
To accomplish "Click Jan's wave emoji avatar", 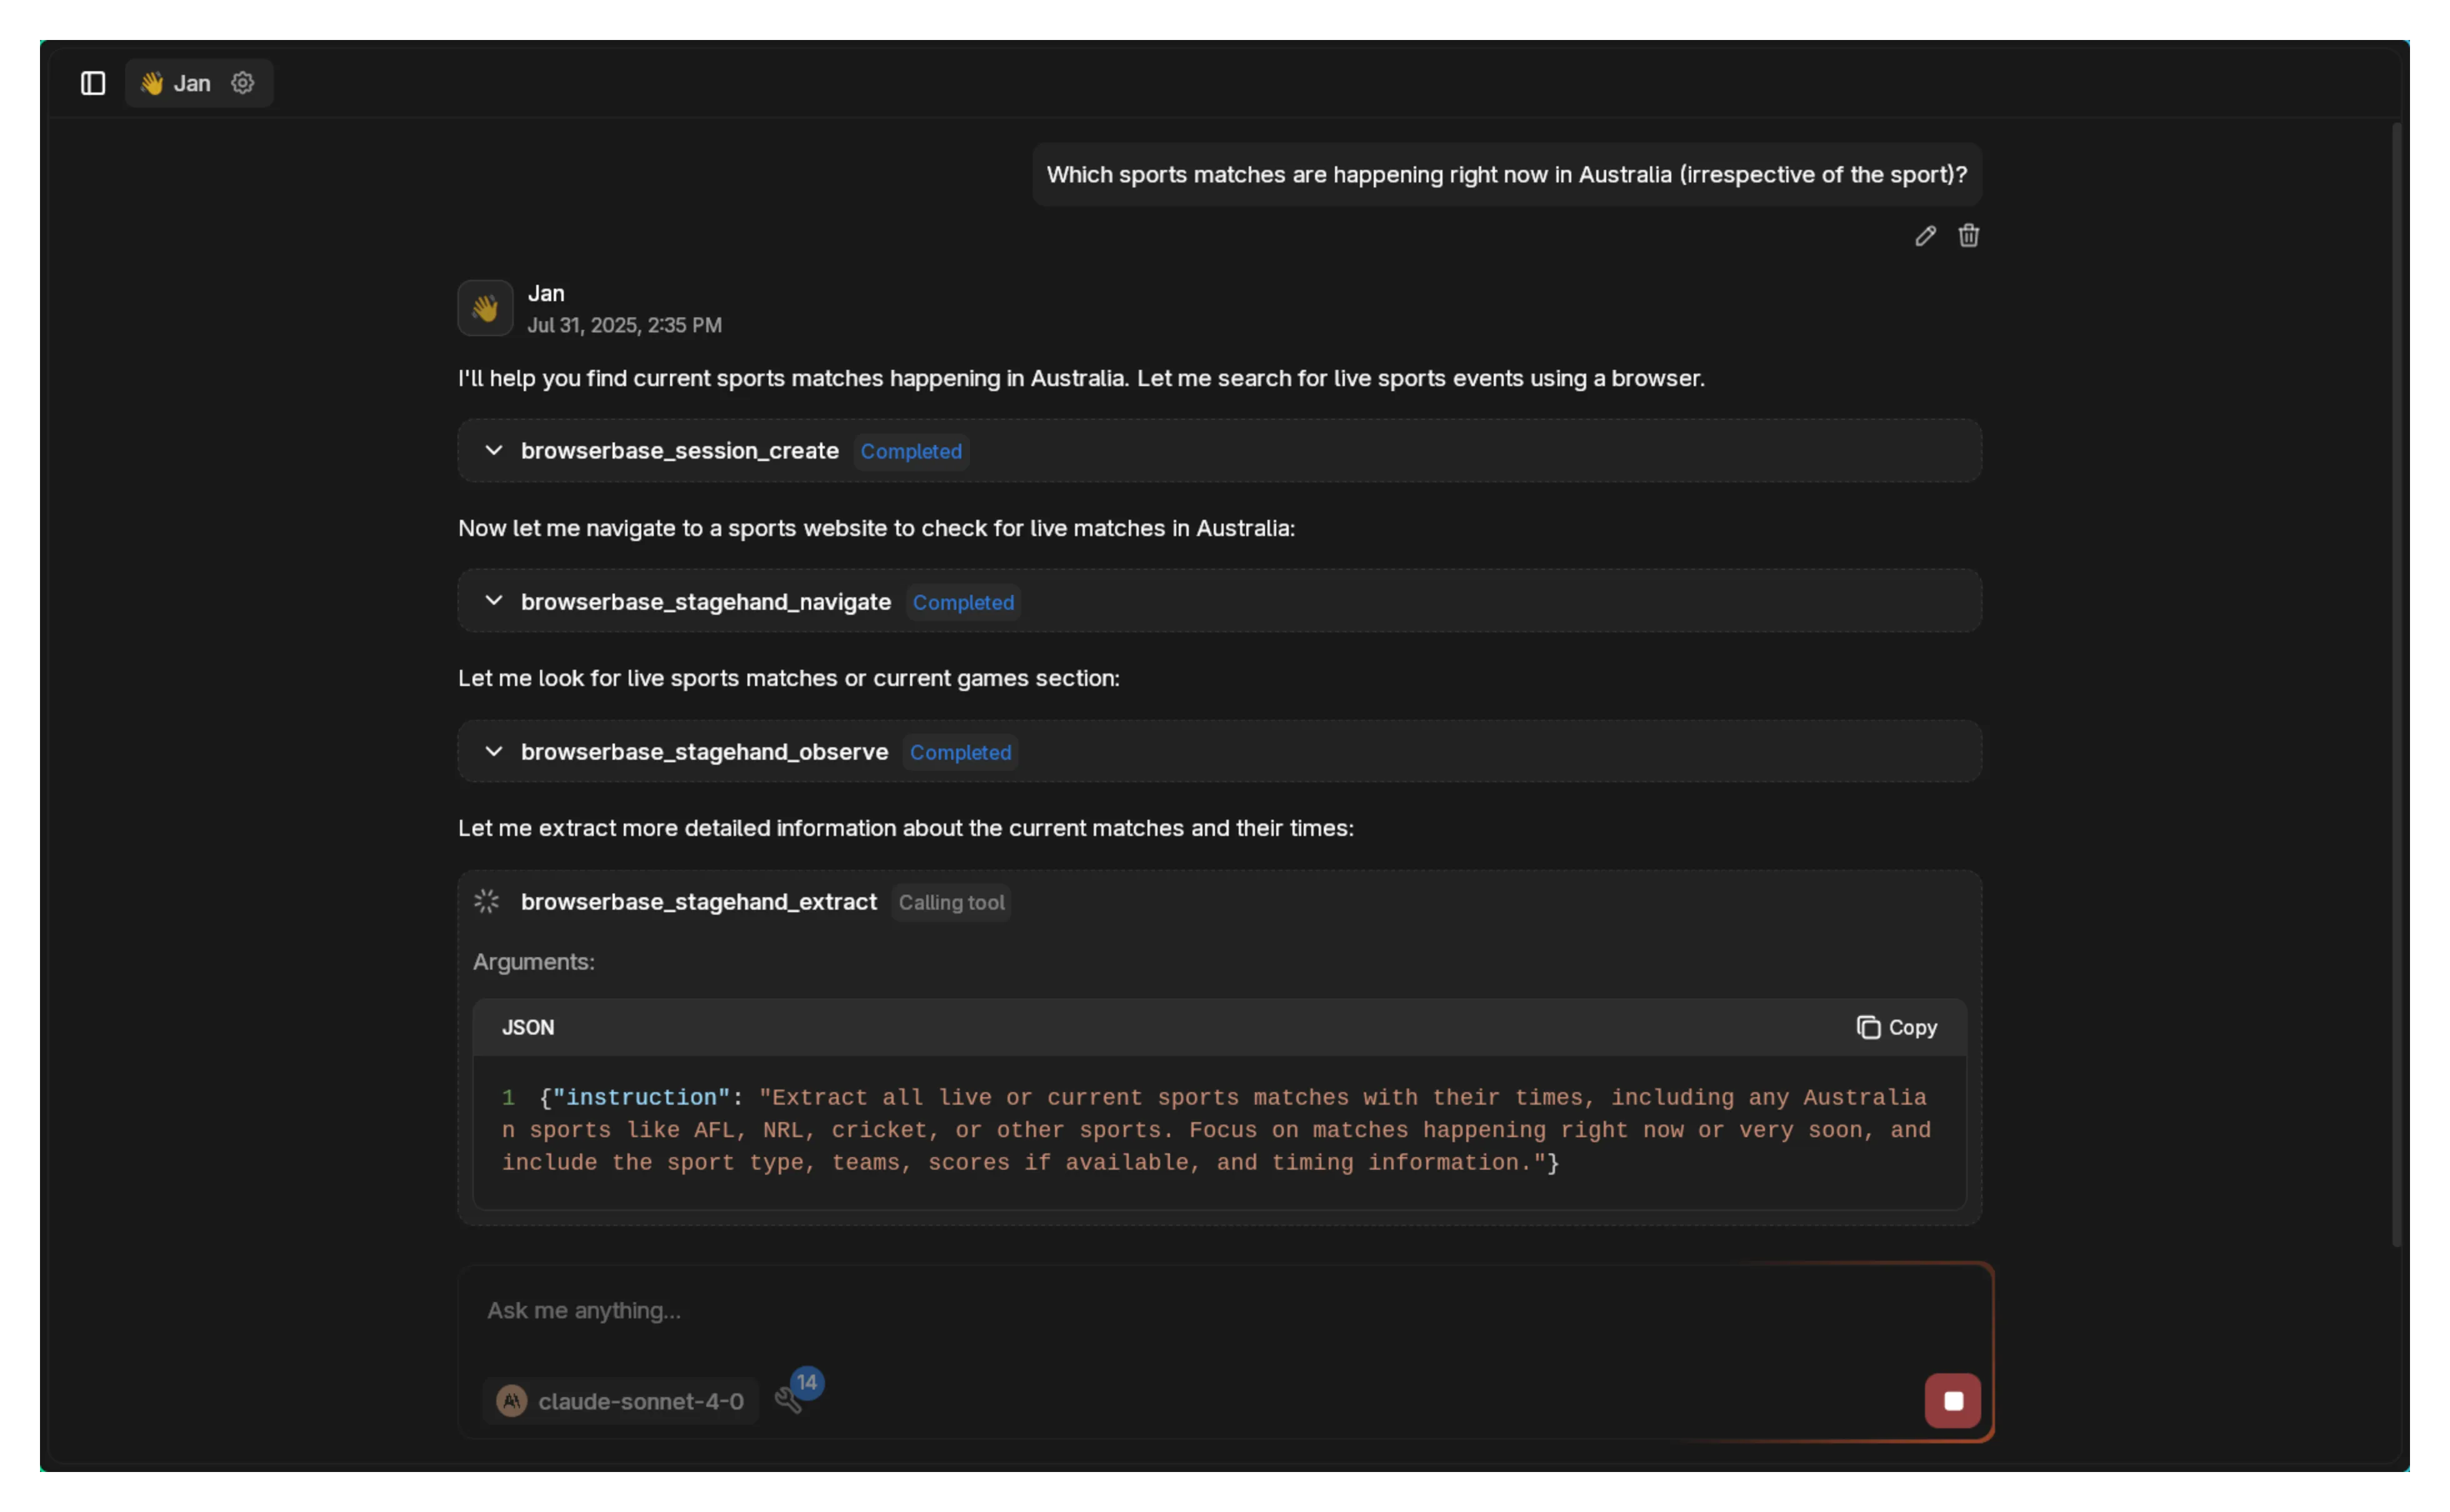I will [x=485, y=308].
